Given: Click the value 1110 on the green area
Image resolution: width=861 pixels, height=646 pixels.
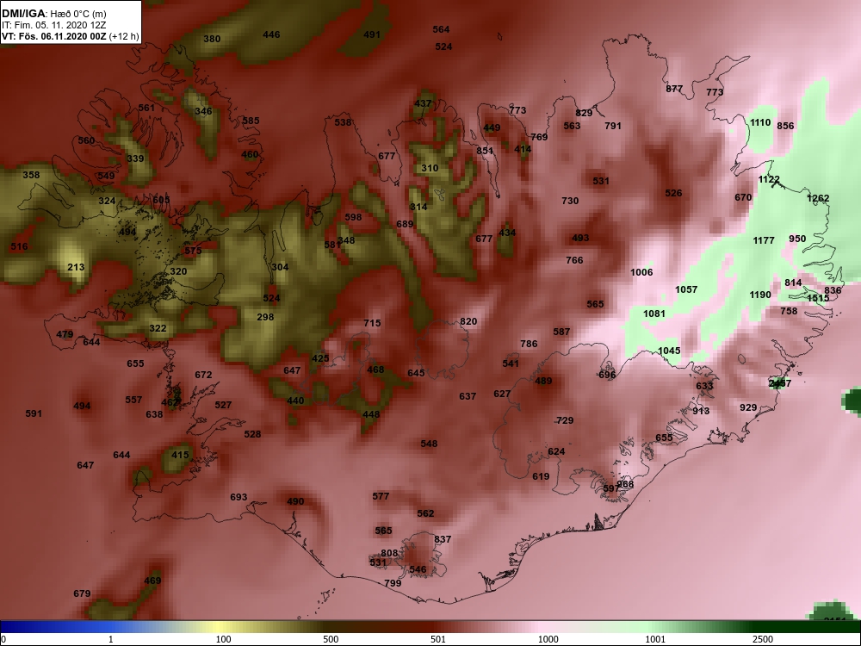Looking at the screenshot, I should pos(760,122).
